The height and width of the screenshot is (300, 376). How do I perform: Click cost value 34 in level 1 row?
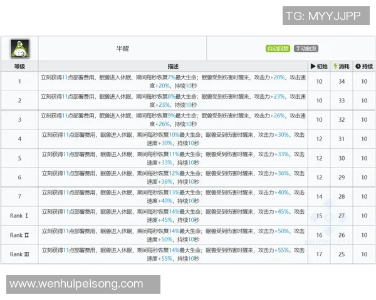(x=342, y=81)
